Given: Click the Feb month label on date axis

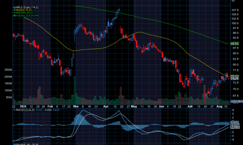Looking at the screenshot, I should 50,106.
